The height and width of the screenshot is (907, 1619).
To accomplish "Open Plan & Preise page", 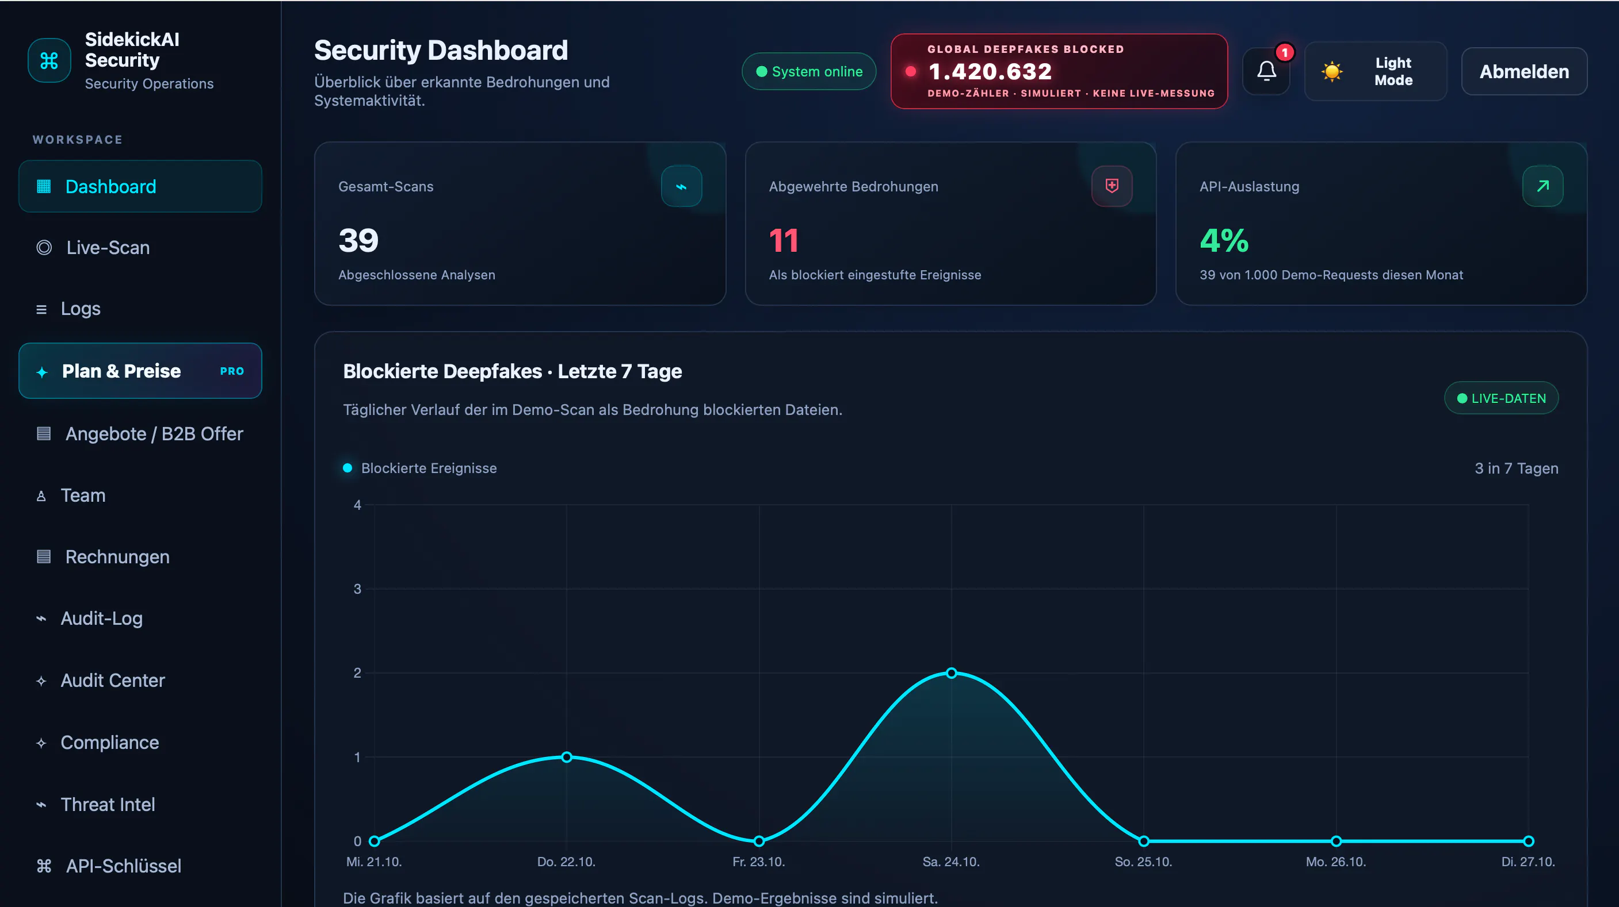I will [x=140, y=371].
